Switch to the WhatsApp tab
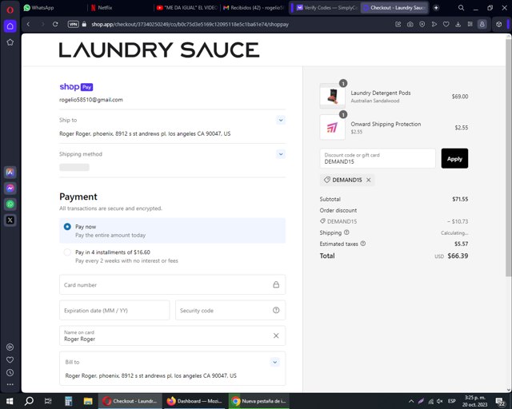Viewport: 512px width, 409px height. tap(54, 8)
